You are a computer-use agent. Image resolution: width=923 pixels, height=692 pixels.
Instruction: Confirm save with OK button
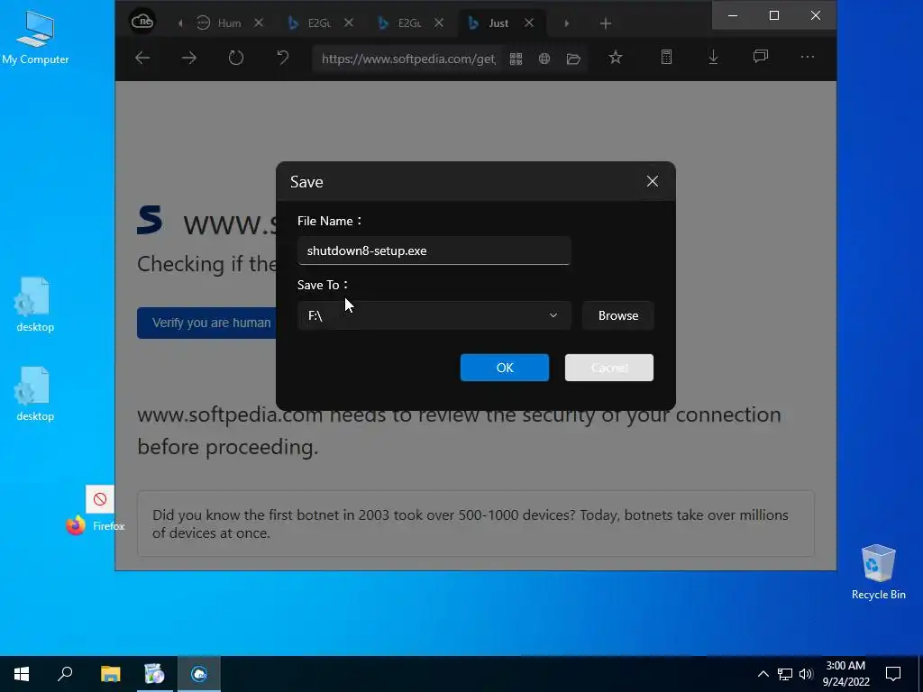(x=505, y=368)
